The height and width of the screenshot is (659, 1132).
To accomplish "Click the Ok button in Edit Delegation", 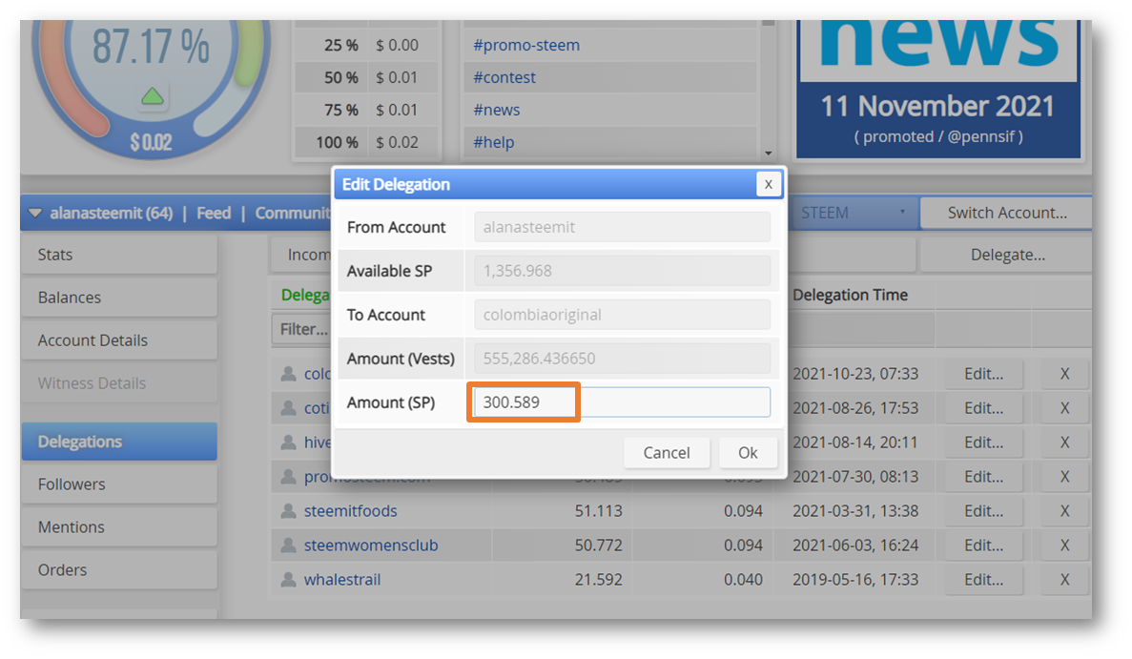I will click(748, 453).
